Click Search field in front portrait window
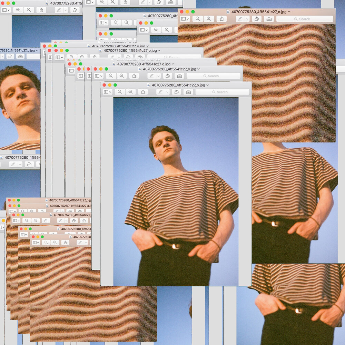The width and height of the screenshot is (345, 345). [x=222, y=92]
